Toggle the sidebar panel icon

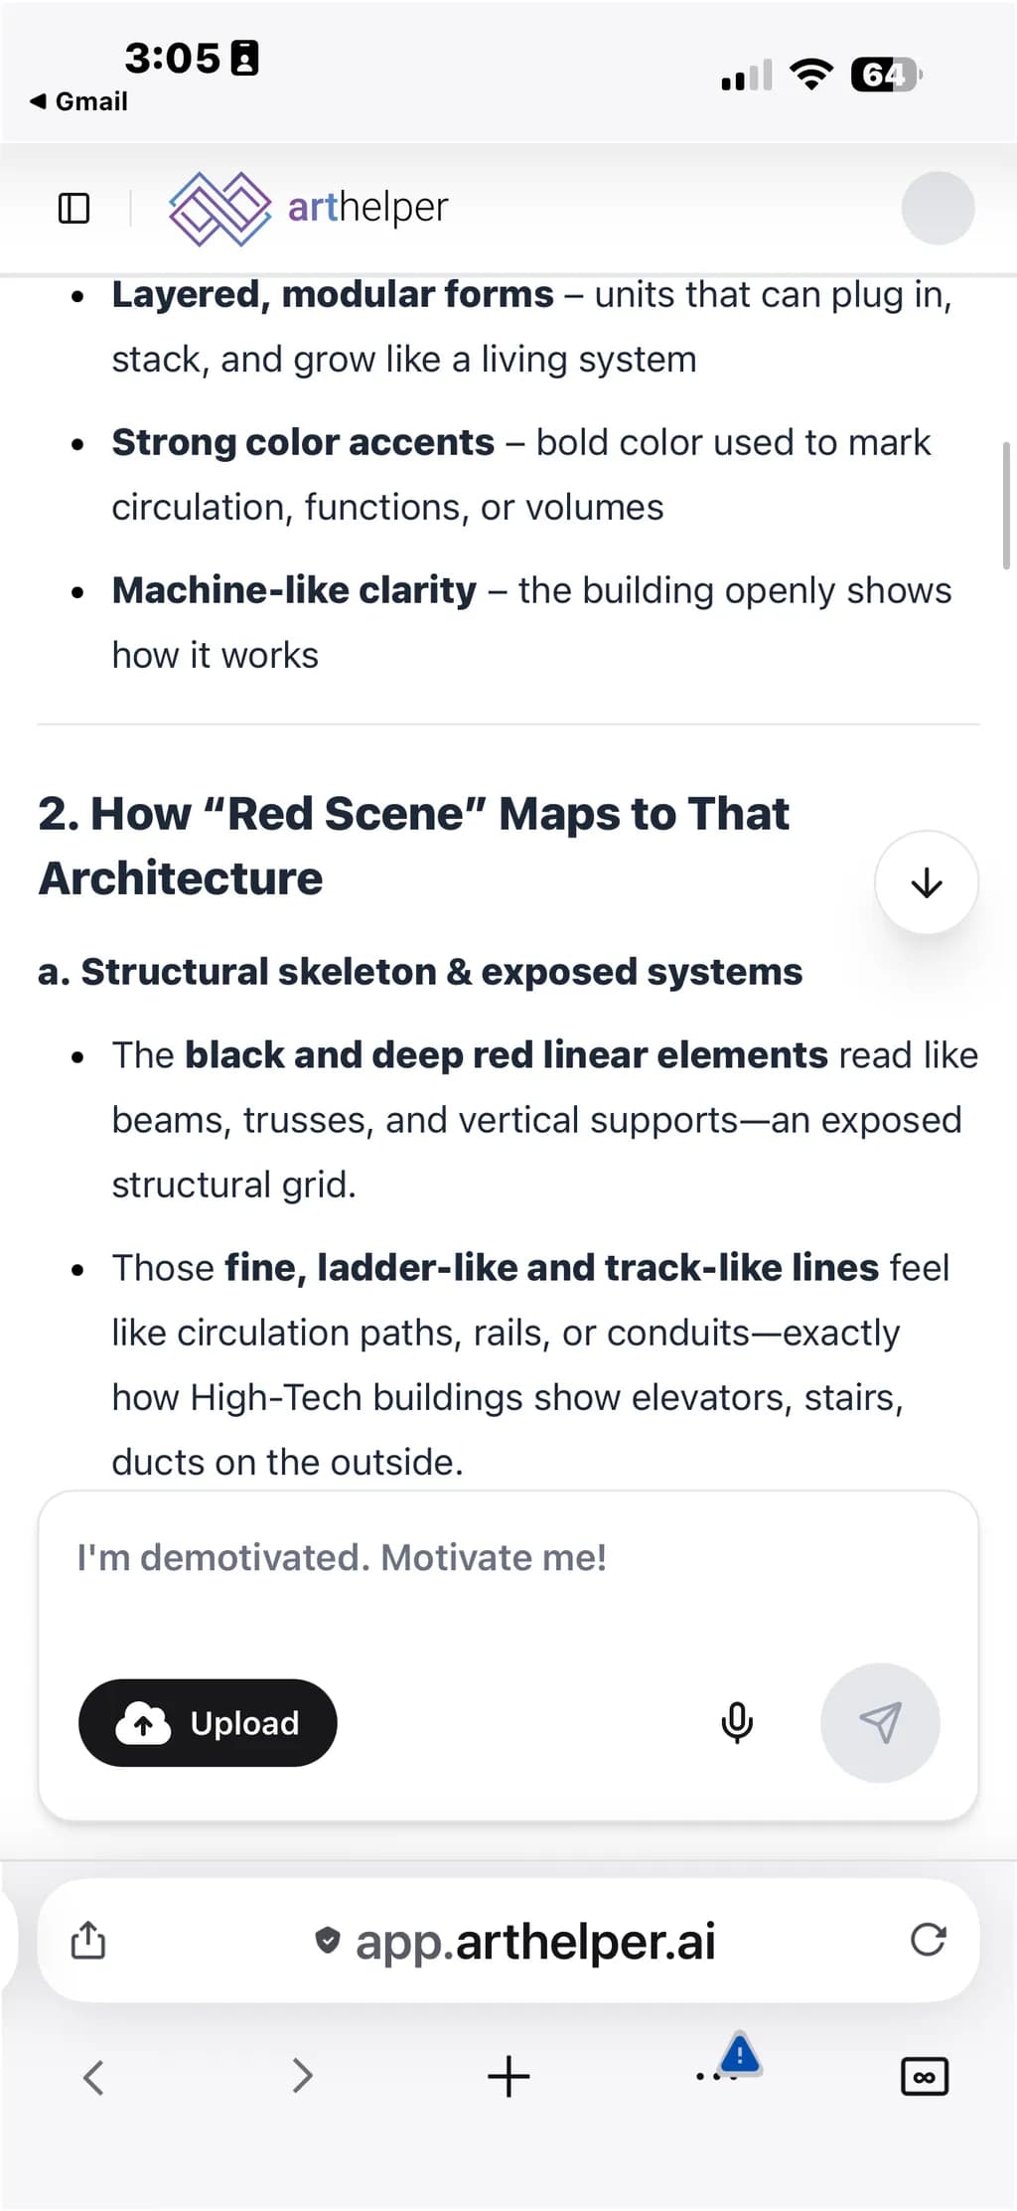pyautogui.click(x=73, y=208)
